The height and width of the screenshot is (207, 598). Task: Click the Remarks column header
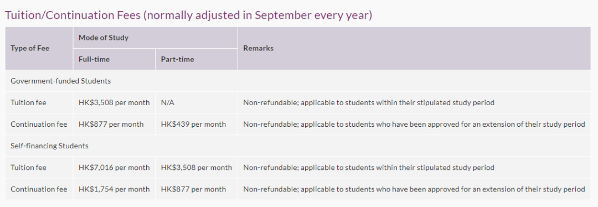[x=414, y=48]
